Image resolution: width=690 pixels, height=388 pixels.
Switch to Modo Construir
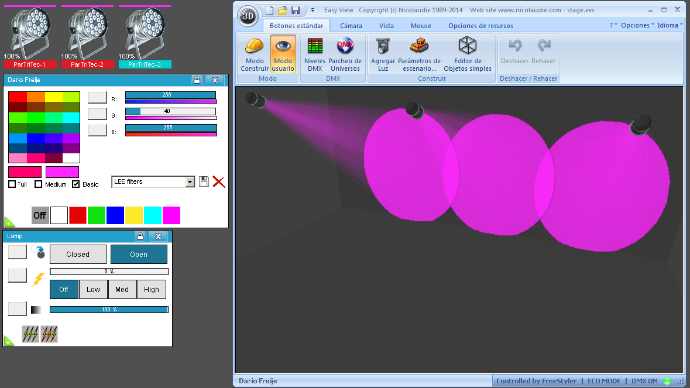pos(255,54)
